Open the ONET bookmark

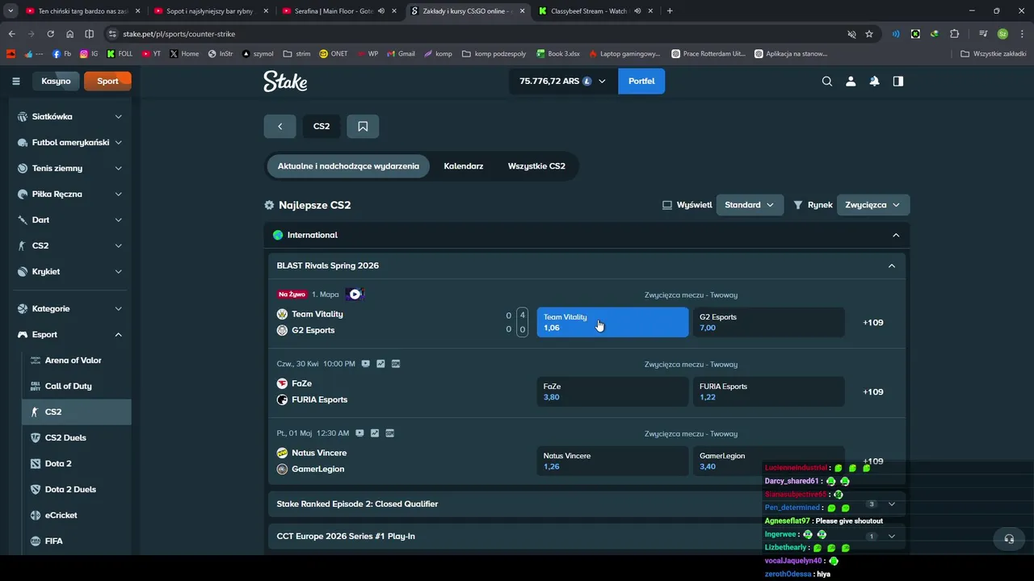pos(334,54)
